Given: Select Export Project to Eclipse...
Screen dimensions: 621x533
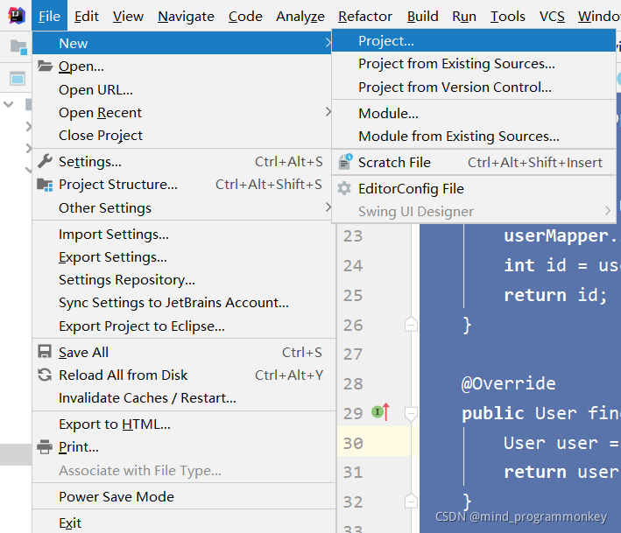Looking at the screenshot, I should click(184, 326).
